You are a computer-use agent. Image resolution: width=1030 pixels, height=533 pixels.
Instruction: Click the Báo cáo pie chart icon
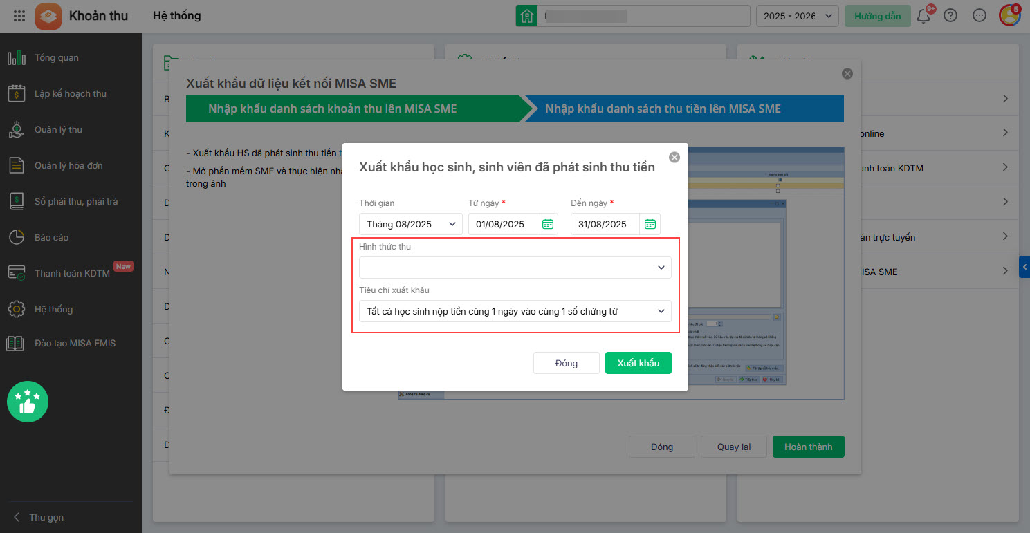coord(17,237)
